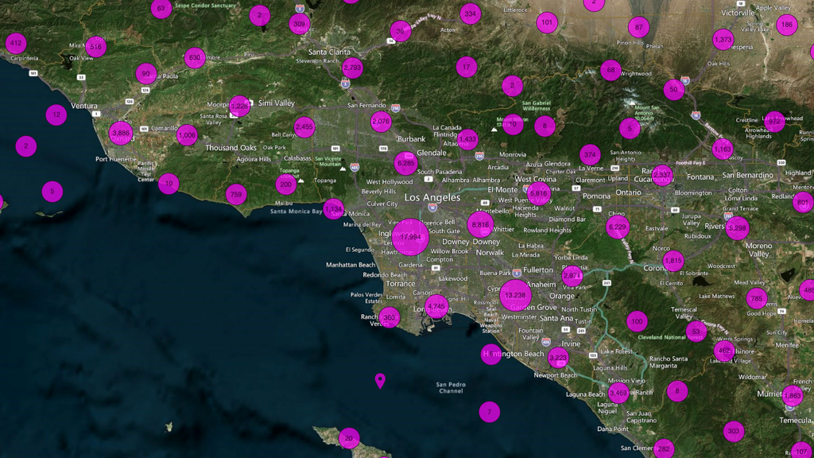Open the 53 cluster near Temescal Valley
The image size is (814, 458).
point(696,332)
